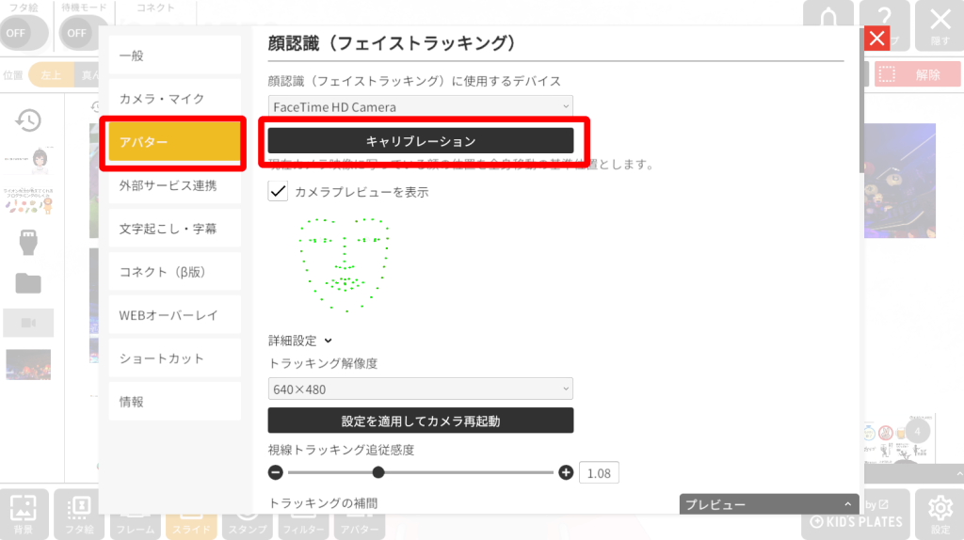Open the フタ絵 icon in bottom toolbar
This screenshot has width=964, height=540.
pos(79,515)
